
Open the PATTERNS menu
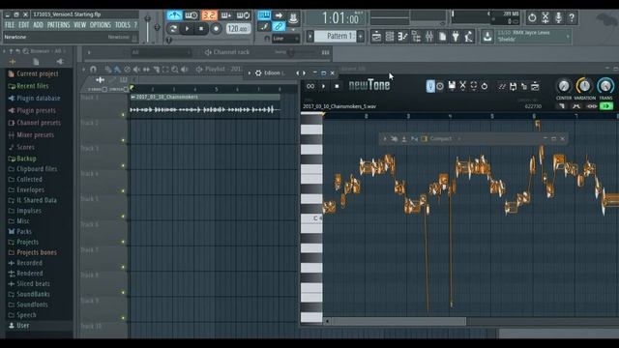coord(58,25)
